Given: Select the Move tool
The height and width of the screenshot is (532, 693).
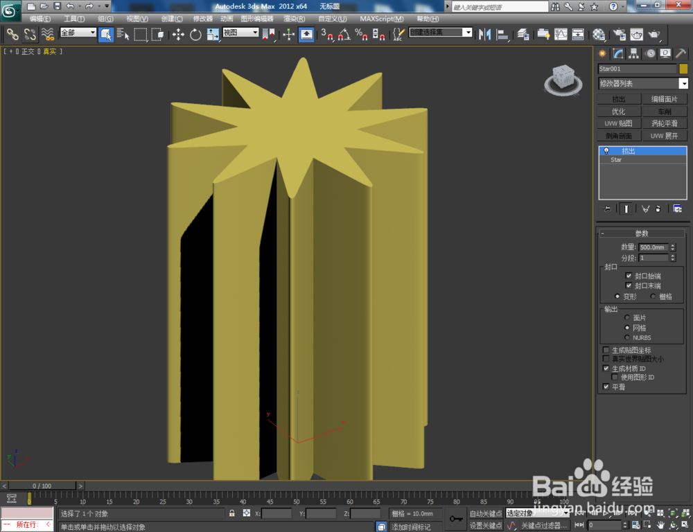Looking at the screenshot, I should [178, 34].
